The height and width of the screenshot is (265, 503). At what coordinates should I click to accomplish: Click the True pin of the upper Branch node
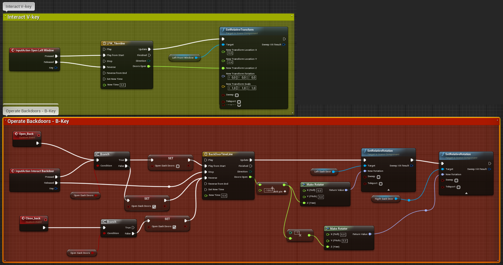126,160
